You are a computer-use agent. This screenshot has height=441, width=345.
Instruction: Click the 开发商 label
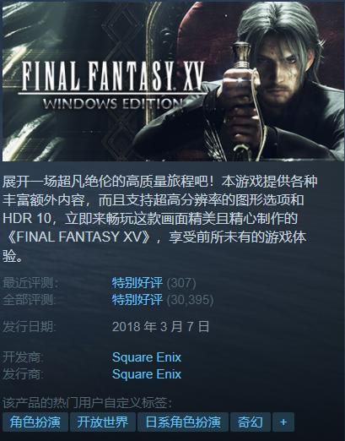click(23, 357)
